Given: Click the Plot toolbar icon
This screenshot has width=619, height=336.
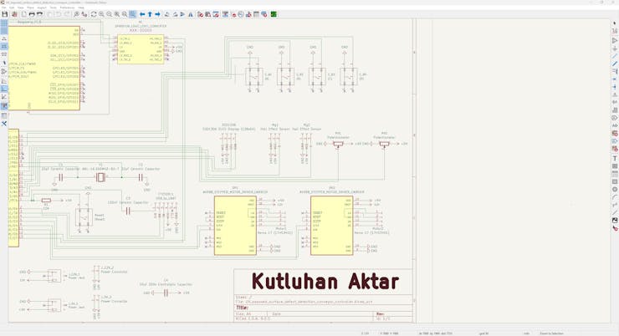Looking at the screenshot, I should (x=39, y=14).
